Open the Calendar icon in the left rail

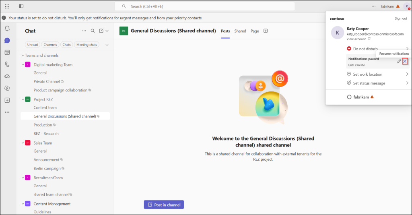(7, 53)
